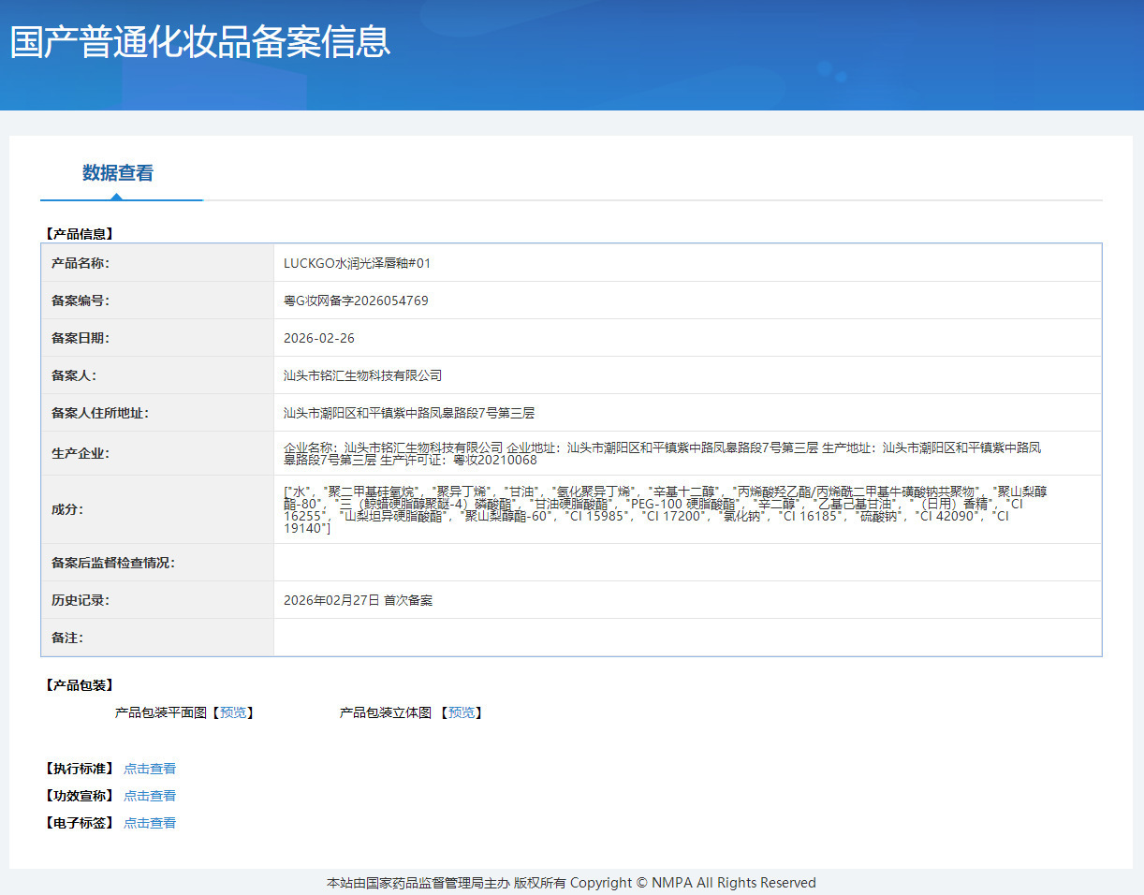
Task: Open 电子标签 点击查看 link
Action: click(x=150, y=823)
